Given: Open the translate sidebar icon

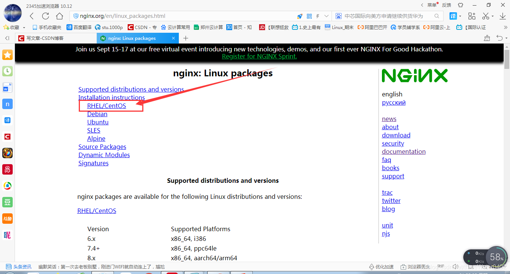Looking at the screenshot, I should tap(7, 120).
